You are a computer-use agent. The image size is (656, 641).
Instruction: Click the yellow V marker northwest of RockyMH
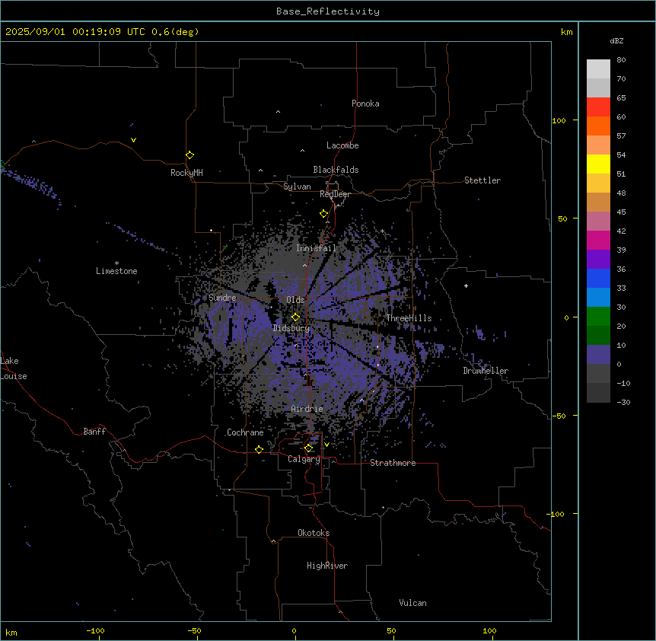tap(133, 140)
